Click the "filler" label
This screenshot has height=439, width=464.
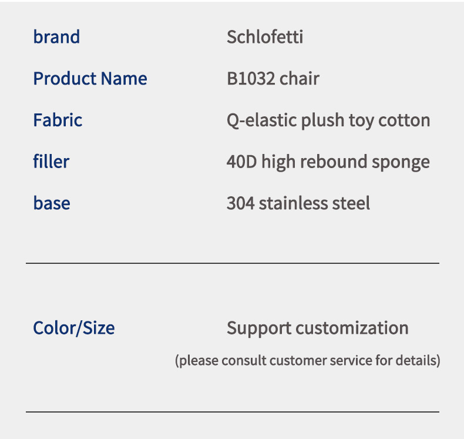(51, 162)
